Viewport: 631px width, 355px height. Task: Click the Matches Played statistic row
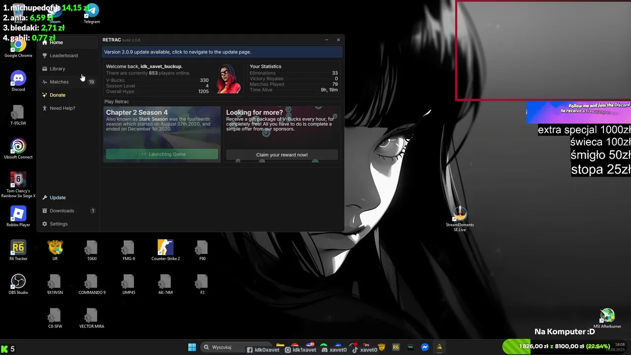coord(294,84)
